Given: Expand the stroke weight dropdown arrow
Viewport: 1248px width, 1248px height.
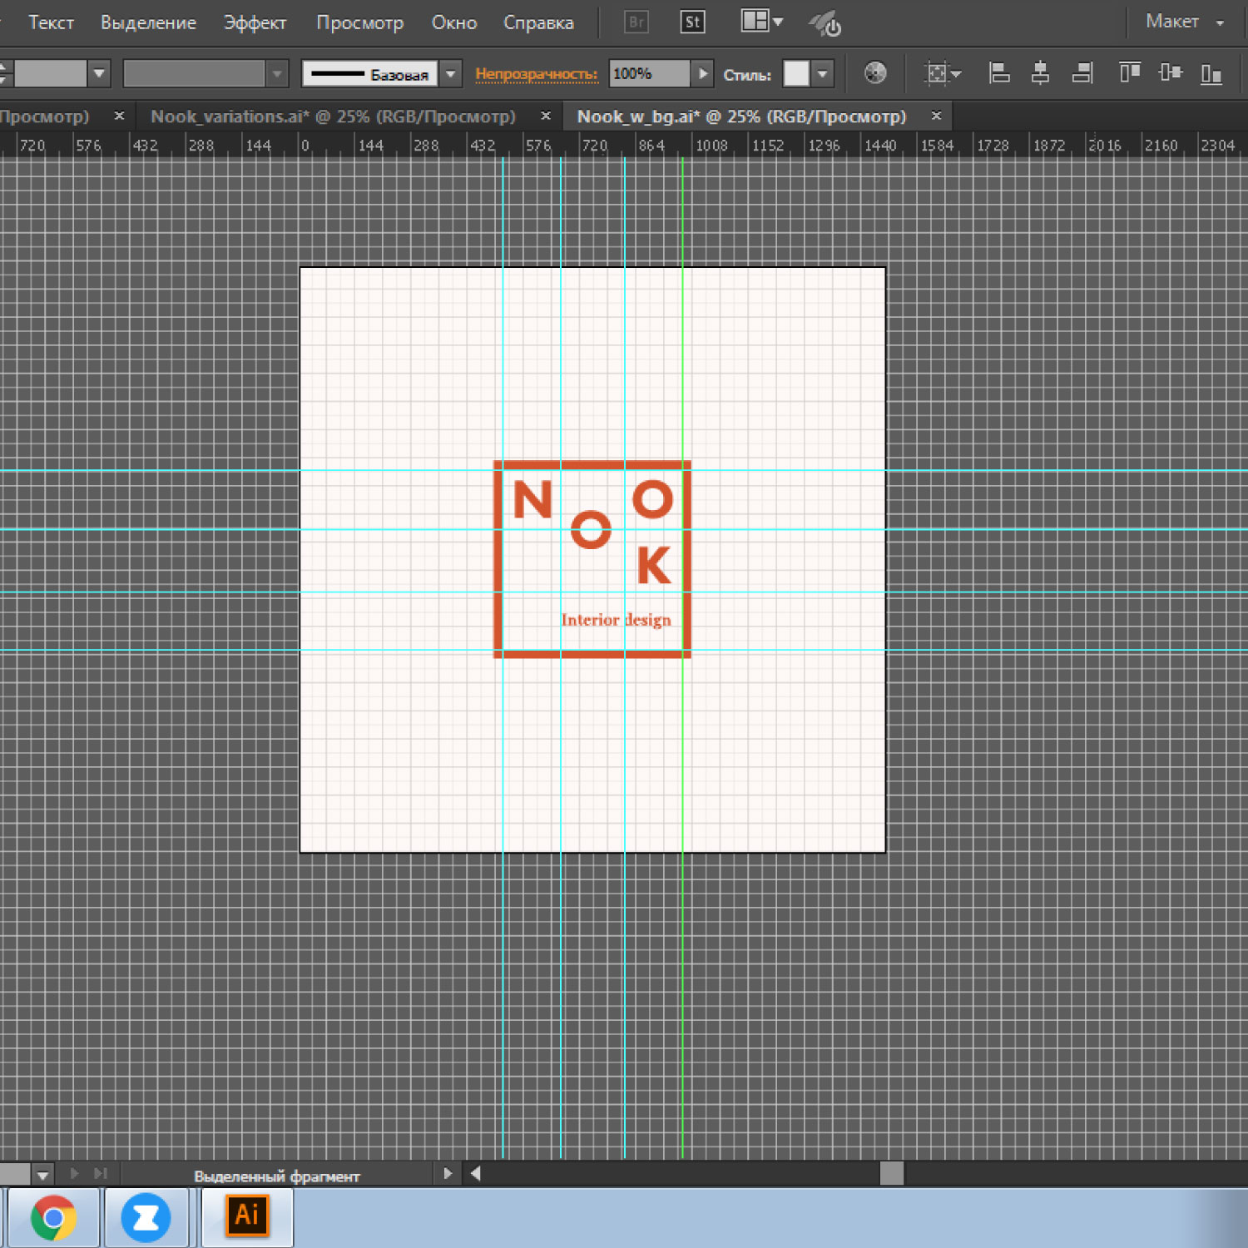Looking at the screenshot, I should tap(99, 73).
